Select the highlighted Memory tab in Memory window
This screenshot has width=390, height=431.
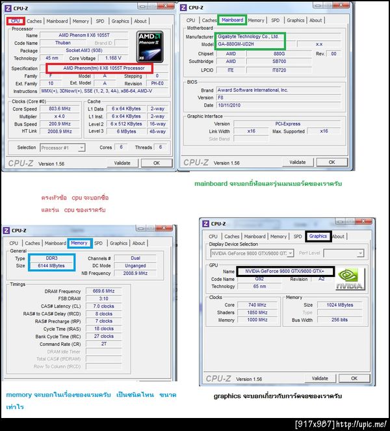point(79,243)
